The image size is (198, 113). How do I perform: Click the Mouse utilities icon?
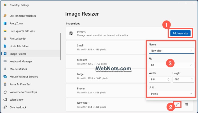pos(5,69)
